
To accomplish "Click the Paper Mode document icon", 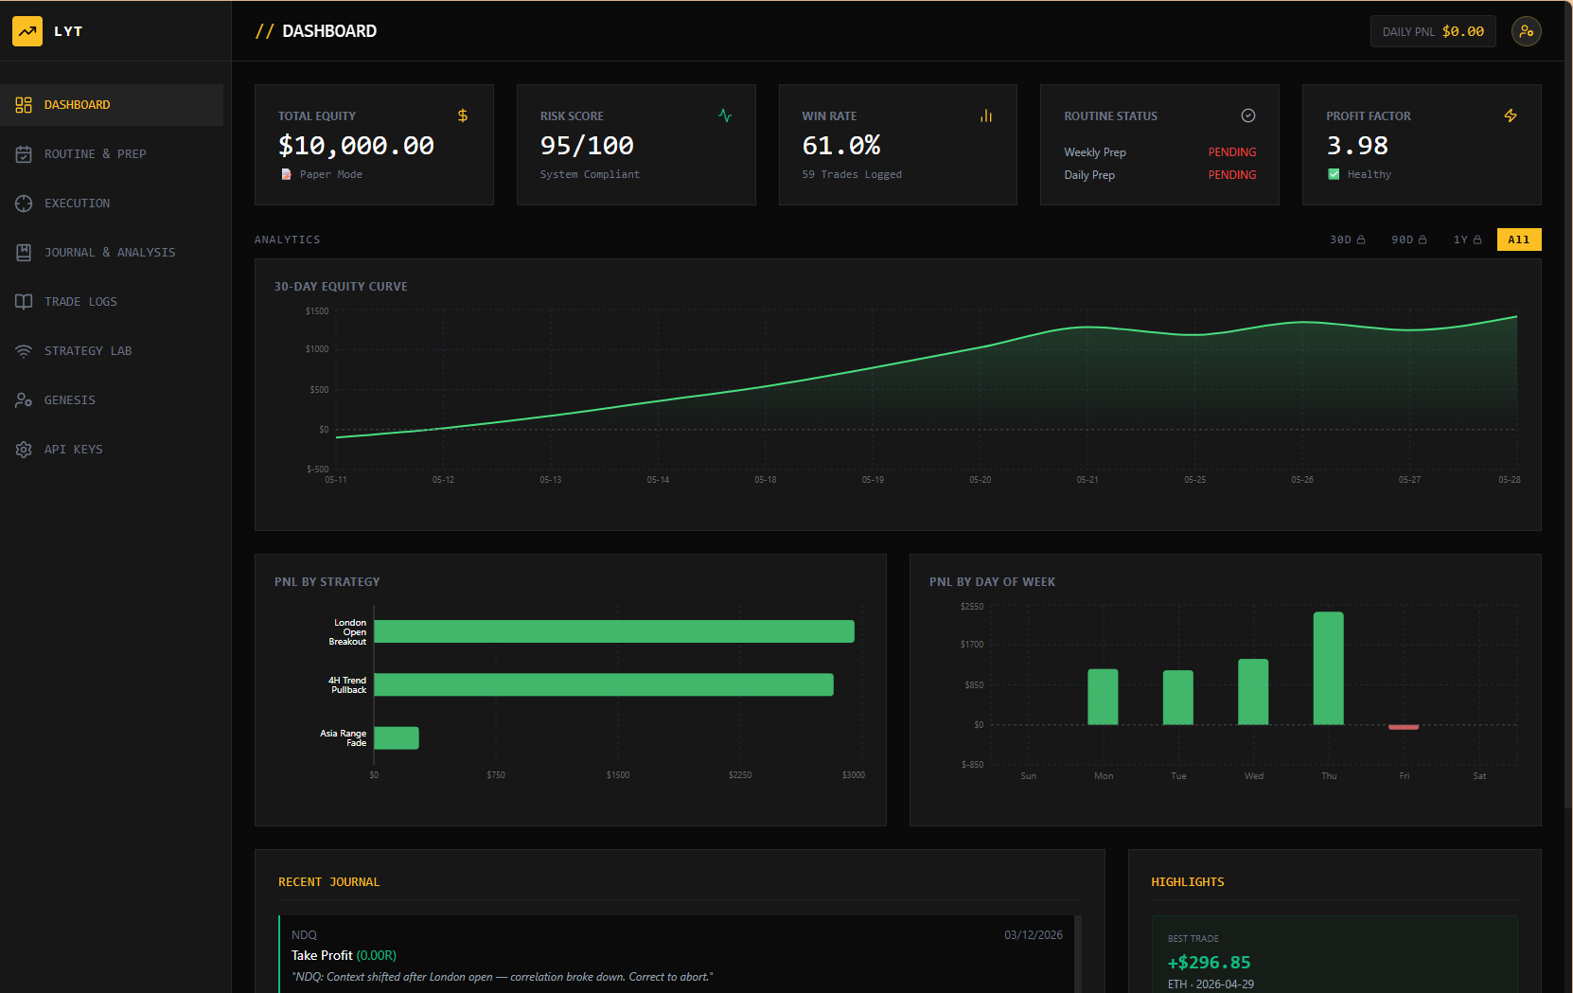I will (286, 174).
